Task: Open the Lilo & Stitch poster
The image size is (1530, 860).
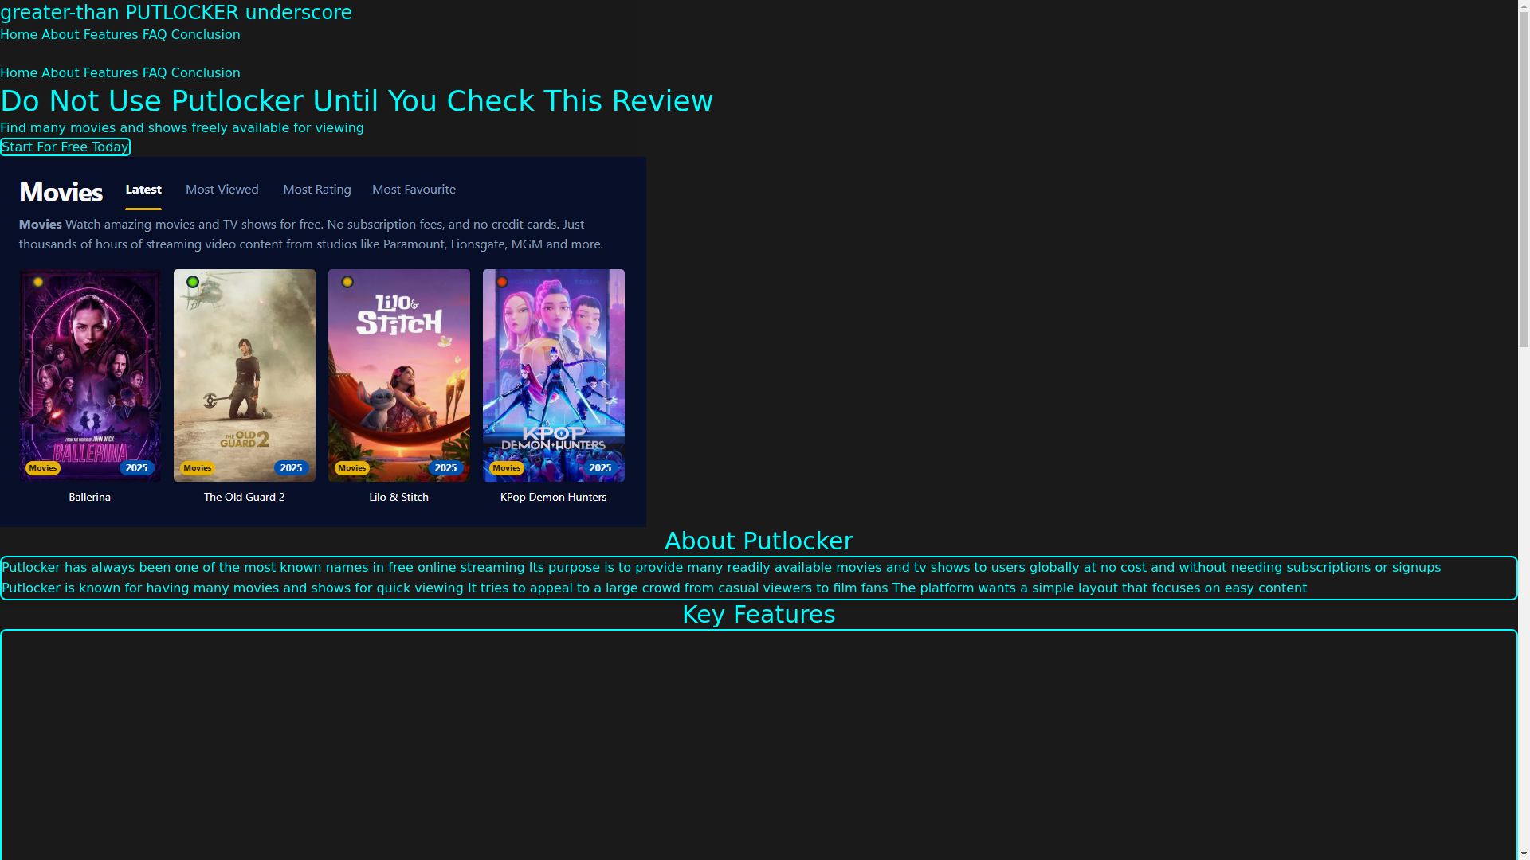Action: 399,375
